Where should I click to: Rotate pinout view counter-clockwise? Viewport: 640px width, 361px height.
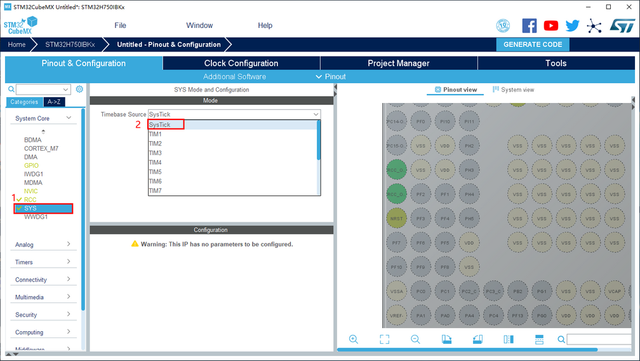pyautogui.click(x=477, y=339)
